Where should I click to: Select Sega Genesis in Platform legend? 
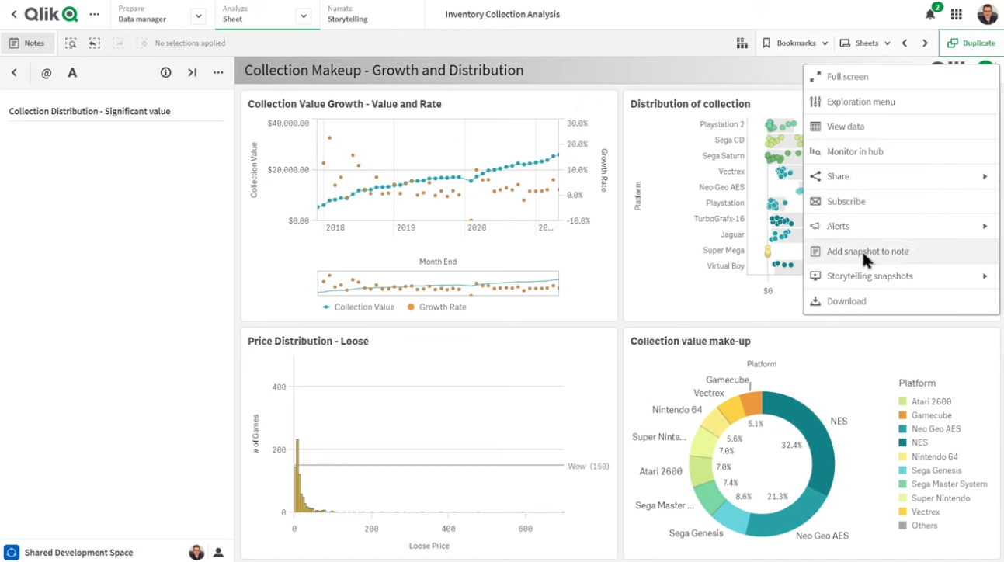pos(930,470)
